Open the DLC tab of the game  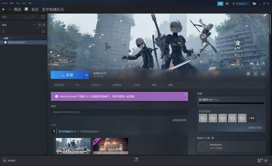(x=77, y=85)
